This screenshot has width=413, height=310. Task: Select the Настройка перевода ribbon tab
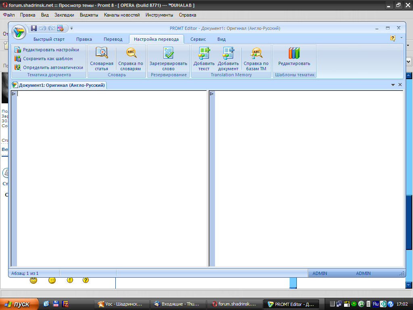156,39
